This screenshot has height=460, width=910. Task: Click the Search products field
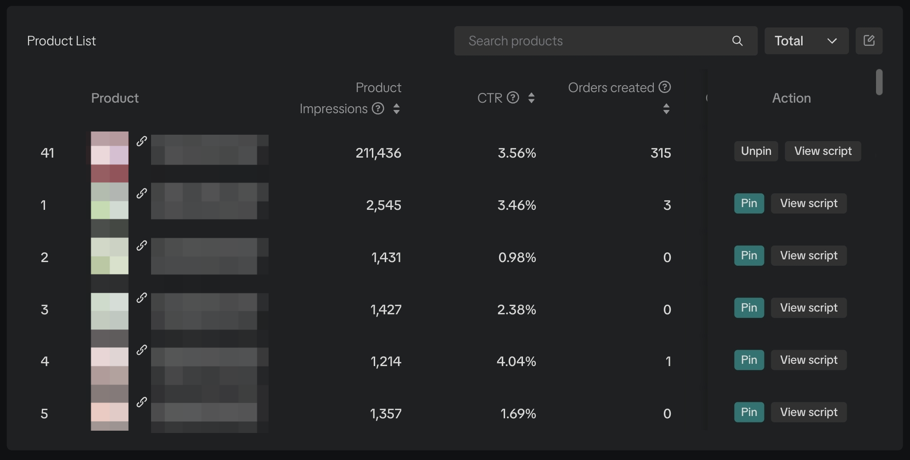tap(592, 41)
